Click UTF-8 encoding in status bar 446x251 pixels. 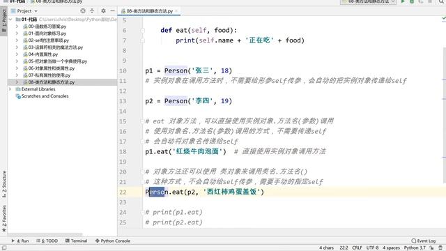(372, 248)
